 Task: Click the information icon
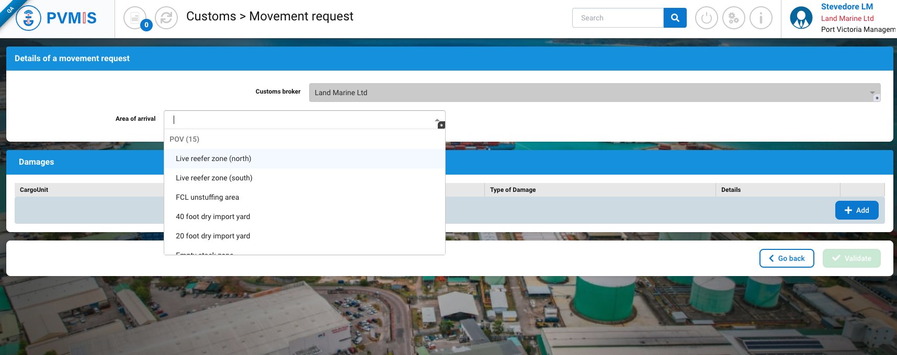(x=760, y=18)
